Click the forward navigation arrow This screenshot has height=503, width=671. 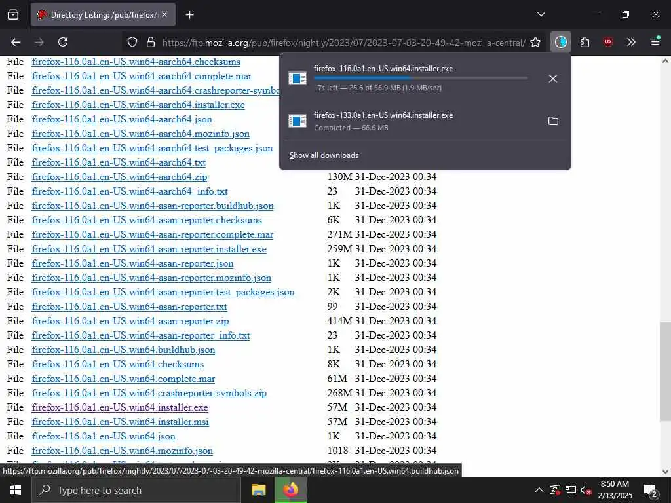[x=39, y=42]
